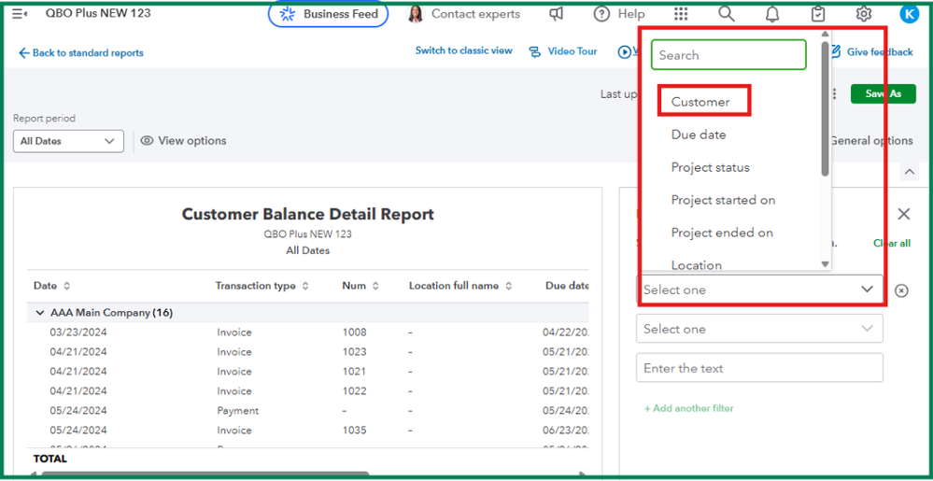Open the tasks clipboard icon

(818, 14)
